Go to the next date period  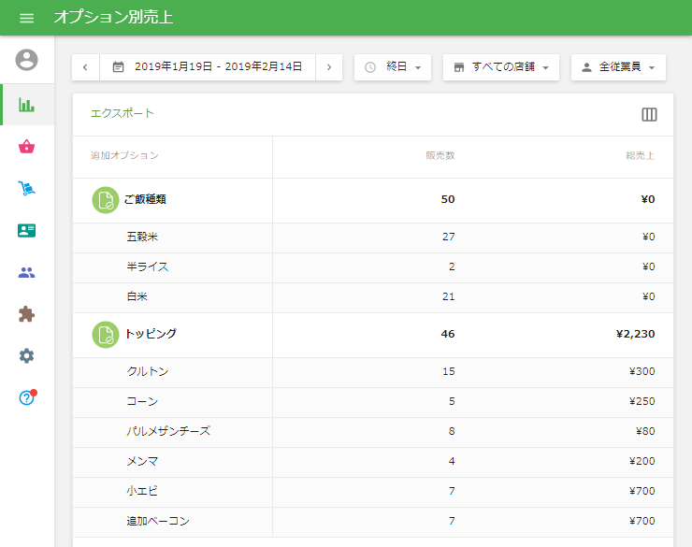coord(329,67)
